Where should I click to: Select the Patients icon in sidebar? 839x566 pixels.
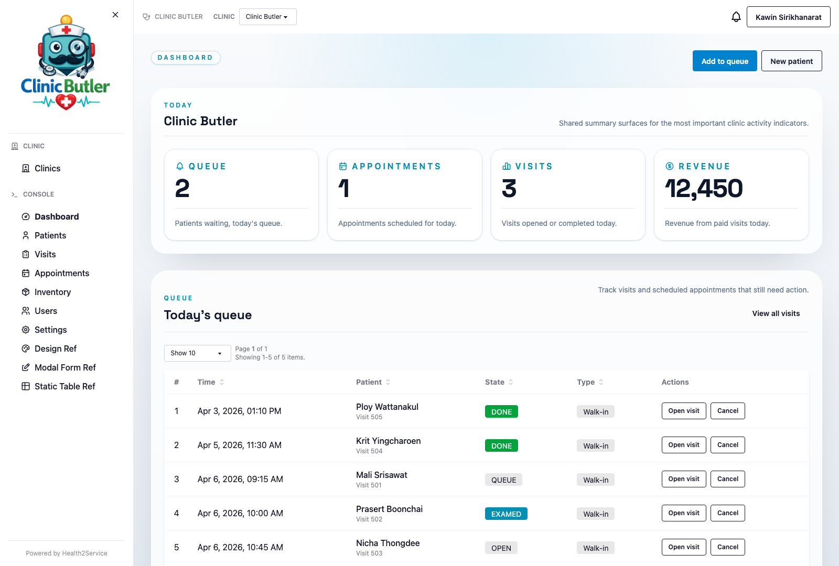26,235
